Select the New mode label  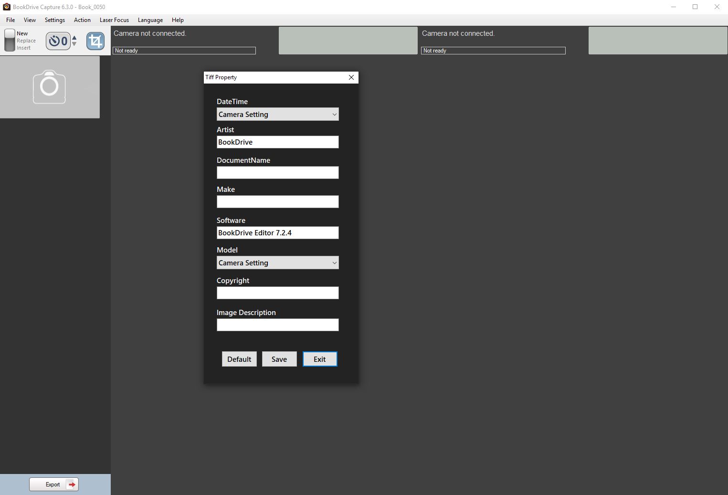point(22,33)
